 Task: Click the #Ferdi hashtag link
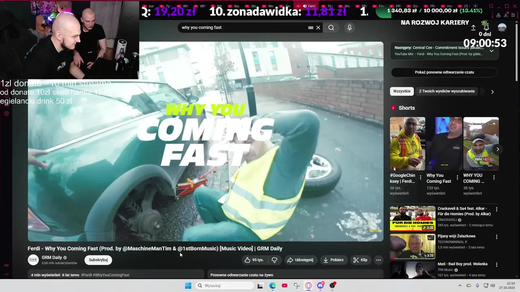tap(87, 275)
